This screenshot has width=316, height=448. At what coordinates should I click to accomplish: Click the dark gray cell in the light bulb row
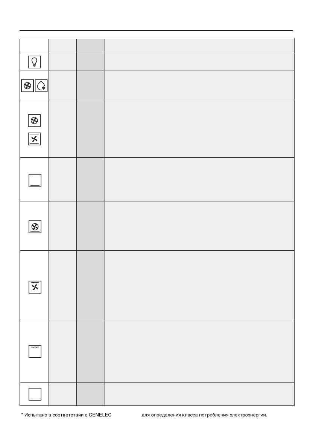[x=91, y=62]
